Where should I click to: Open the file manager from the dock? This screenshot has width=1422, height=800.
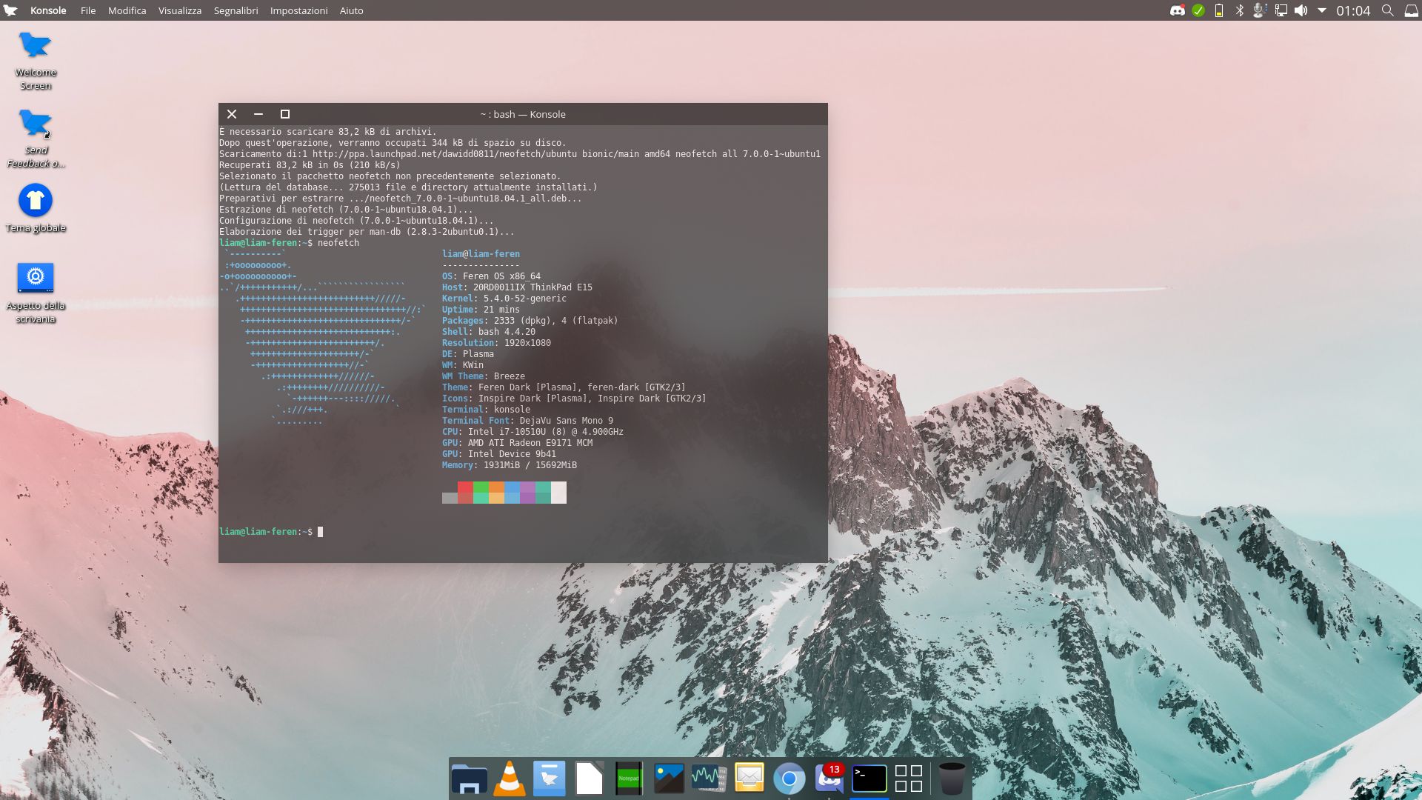click(x=470, y=779)
